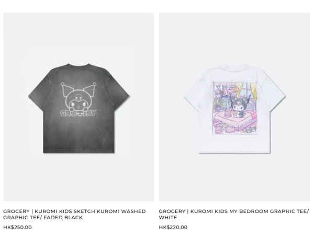Click Kuromi's sketched face on black tee

pos(78,104)
